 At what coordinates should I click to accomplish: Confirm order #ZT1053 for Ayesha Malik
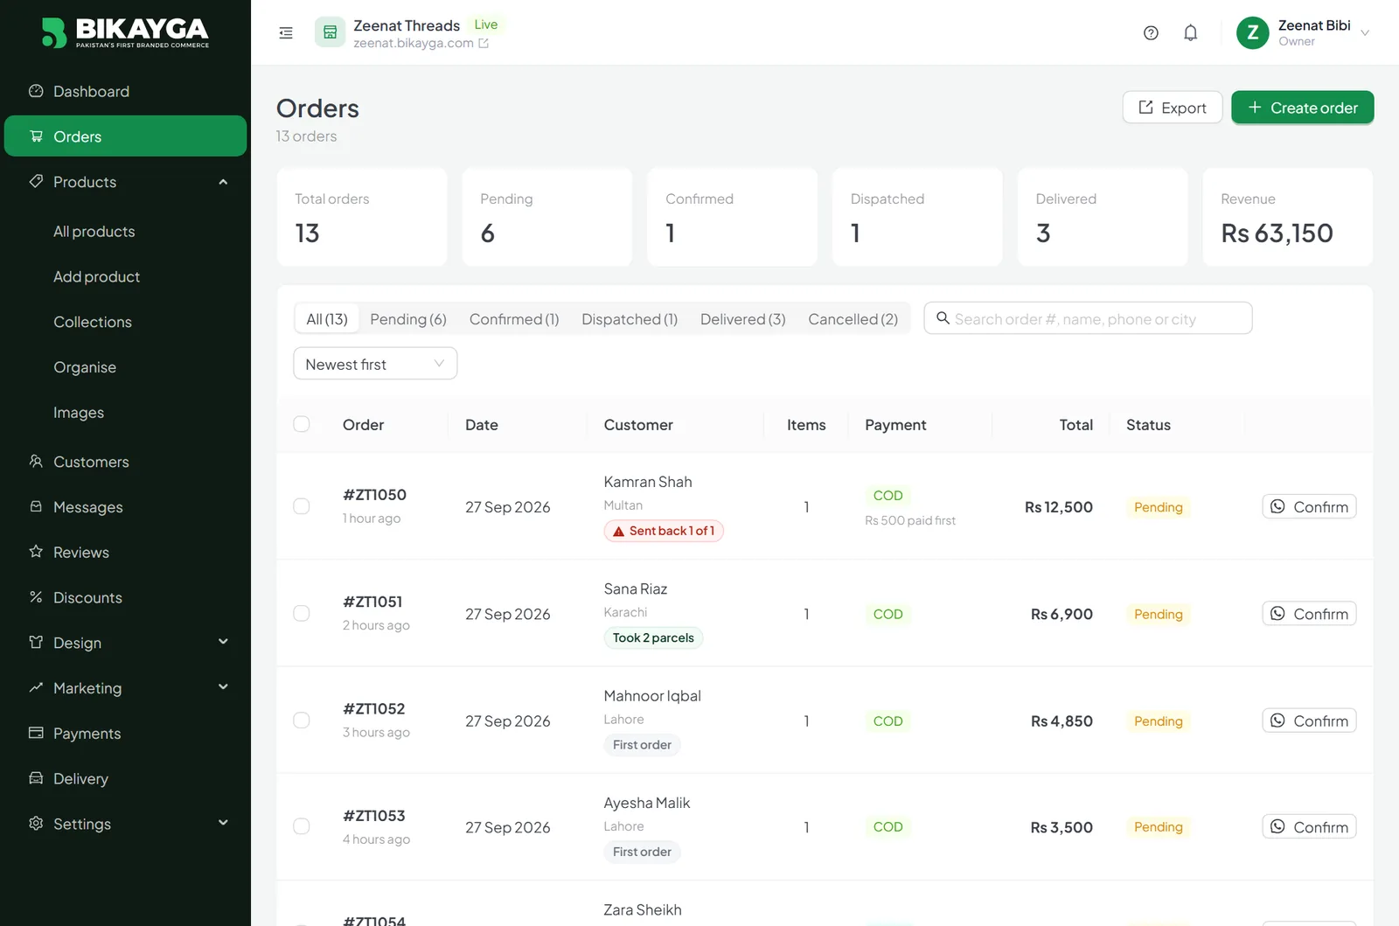point(1309,827)
